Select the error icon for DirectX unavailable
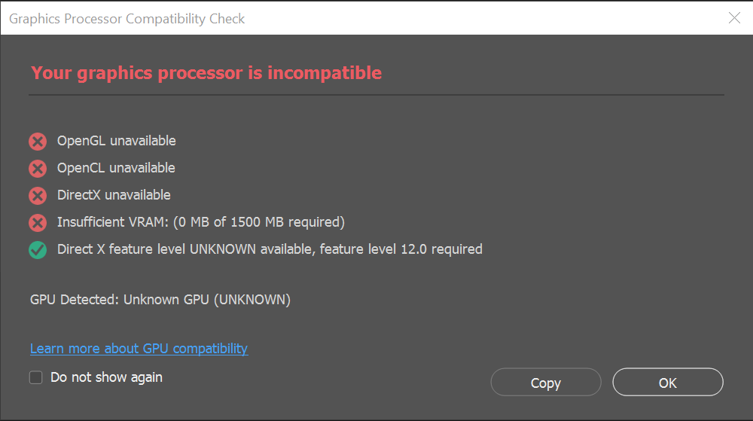This screenshot has width=753, height=421. (38, 196)
